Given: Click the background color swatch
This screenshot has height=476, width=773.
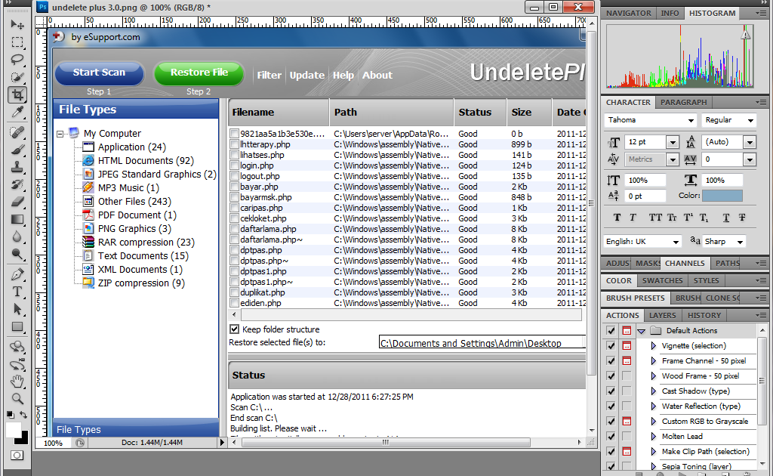Looking at the screenshot, I should pyautogui.click(x=23, y=437).
